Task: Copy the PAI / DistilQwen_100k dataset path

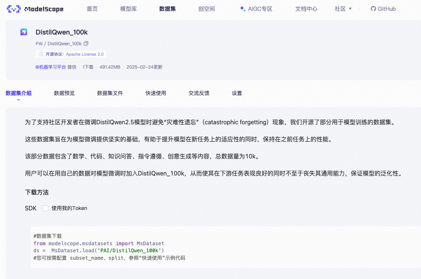Action: [x=86, y=43]
